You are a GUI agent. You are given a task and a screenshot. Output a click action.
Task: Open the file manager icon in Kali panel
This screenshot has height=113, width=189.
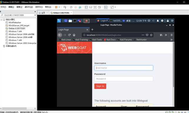click(70, 21)
